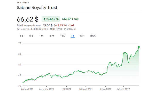Select the YTD range tab
The width and height of the screenshot is (155, 93).
coord(63,36)
